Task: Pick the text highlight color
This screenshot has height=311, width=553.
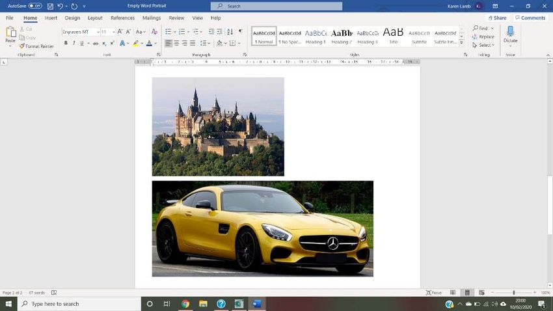Action: tap(136, 43)
